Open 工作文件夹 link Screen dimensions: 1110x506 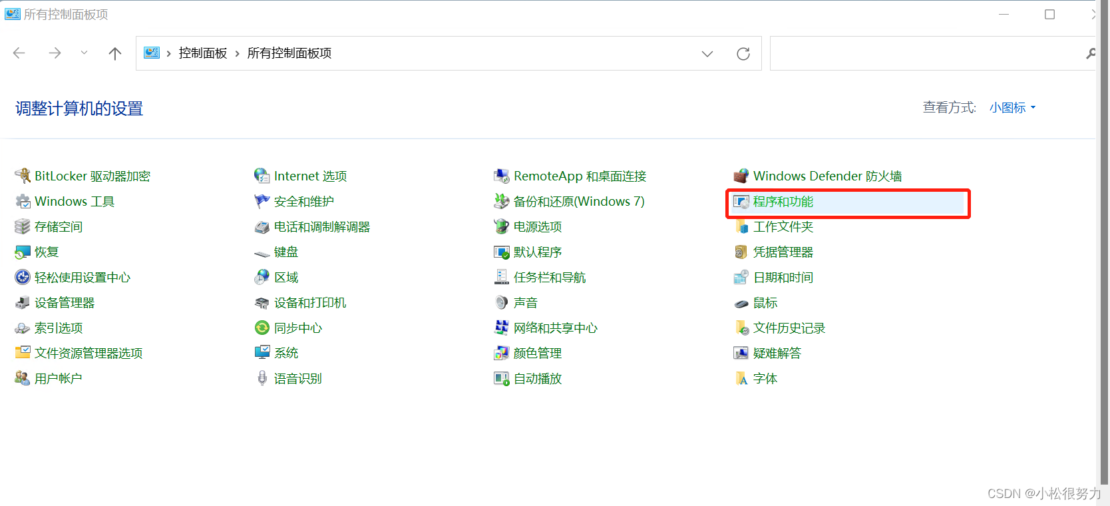(783, 227)
